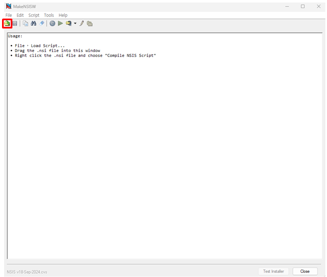Open the Tools menu
The height and width of the screenshot is (277, 327).
click(49, 15)
